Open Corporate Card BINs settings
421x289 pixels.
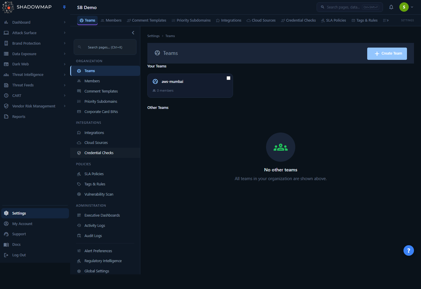[105, 112]
